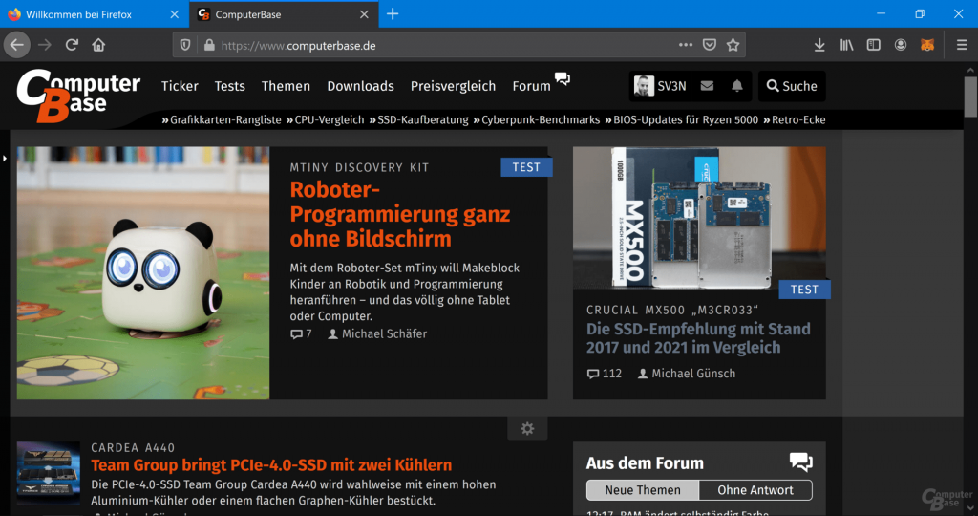Image resolution: width=978 pixels, height=516 pixels.
Task: Click the page vertical scrollbar thumb
Action: [x=970, y=97]
